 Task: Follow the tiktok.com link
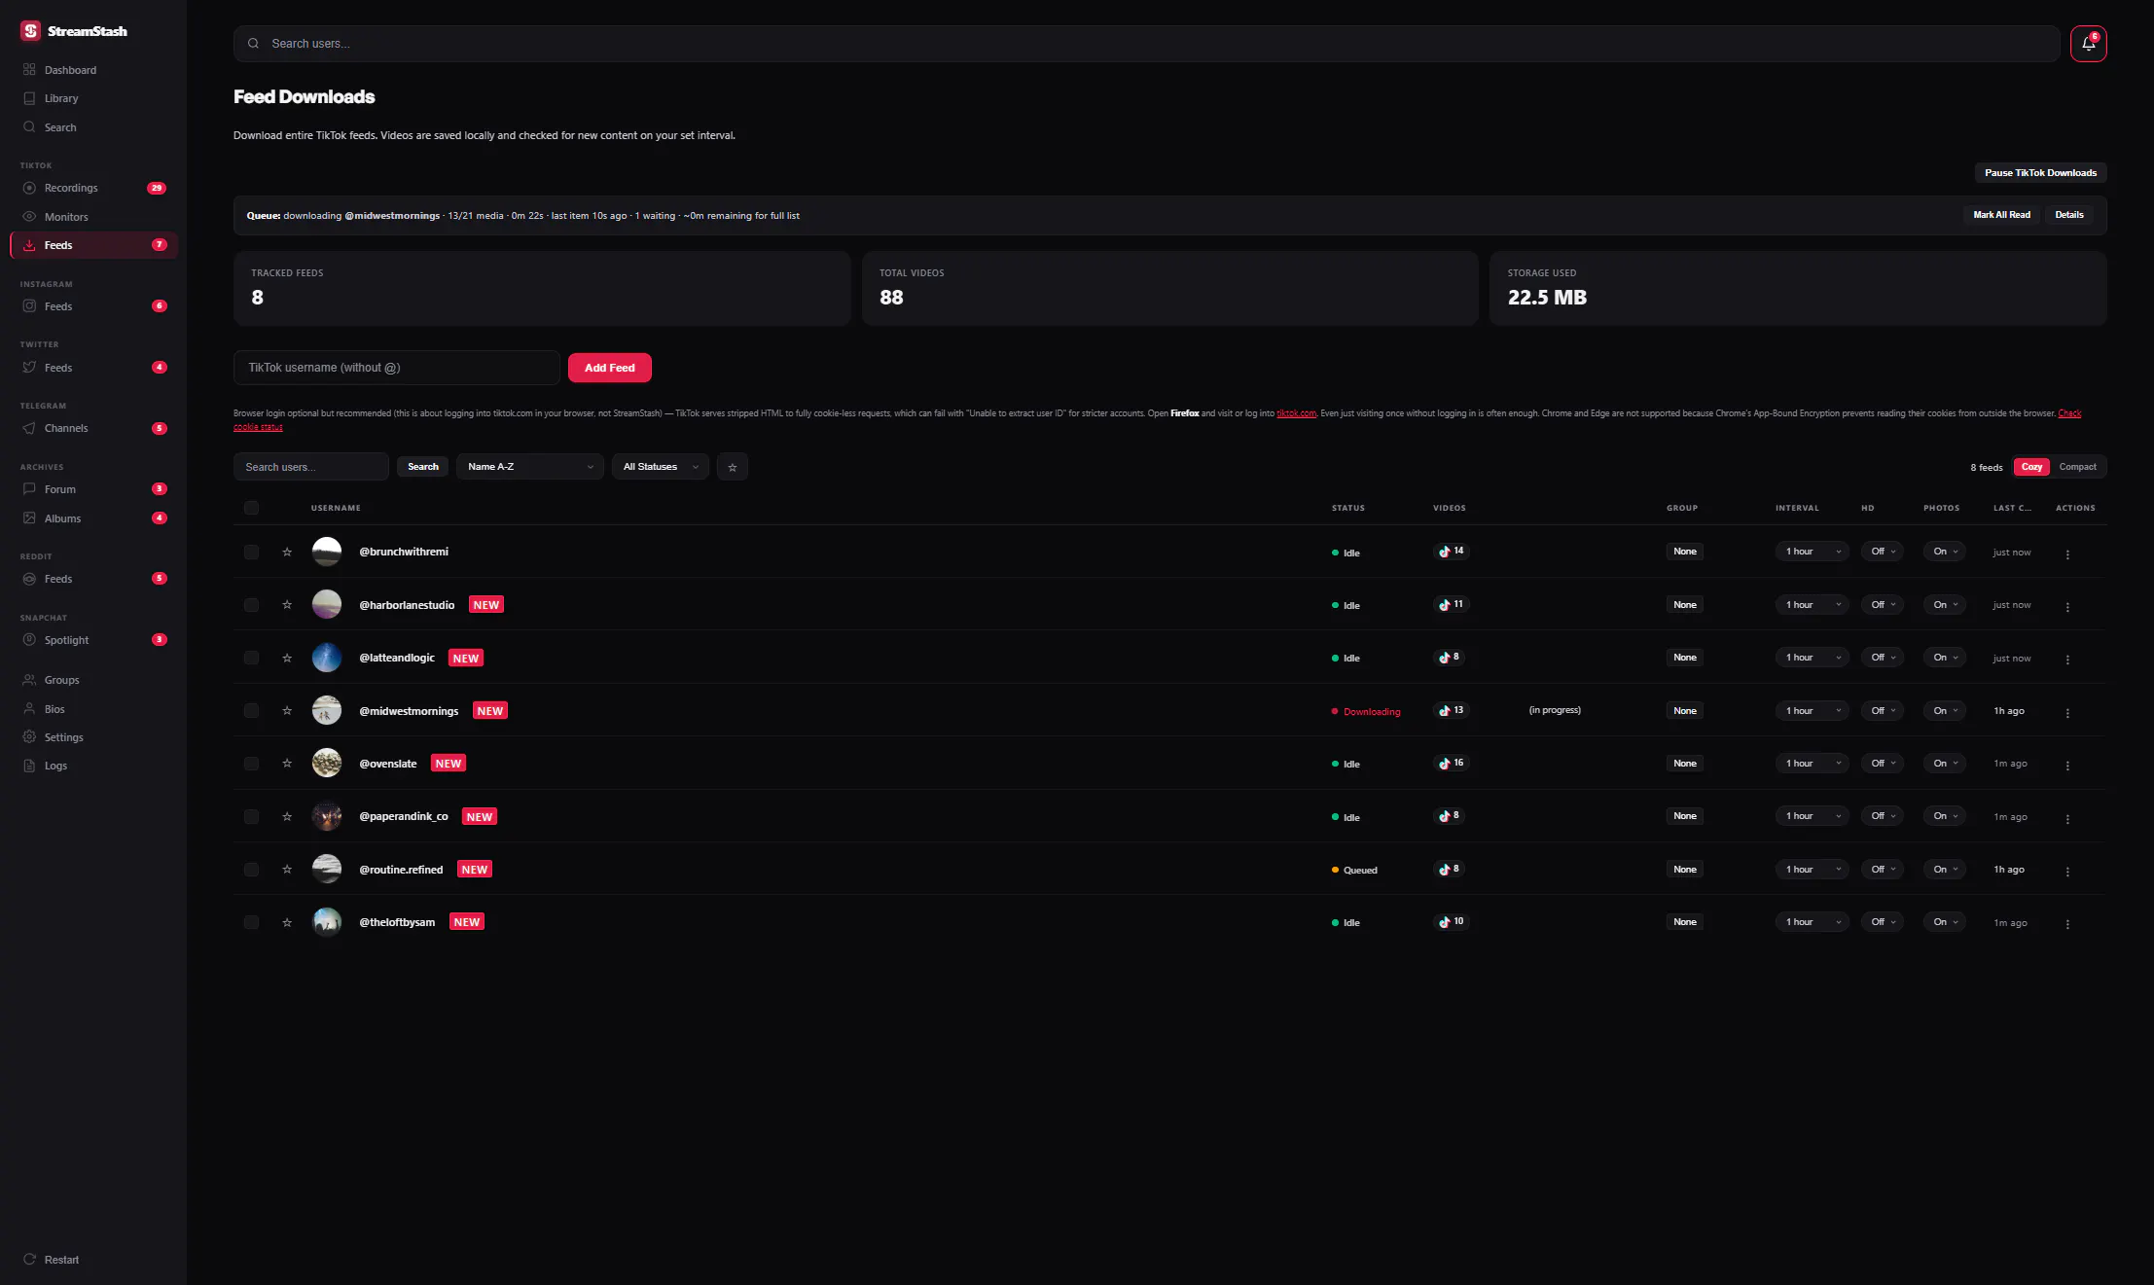point(1296,413)
